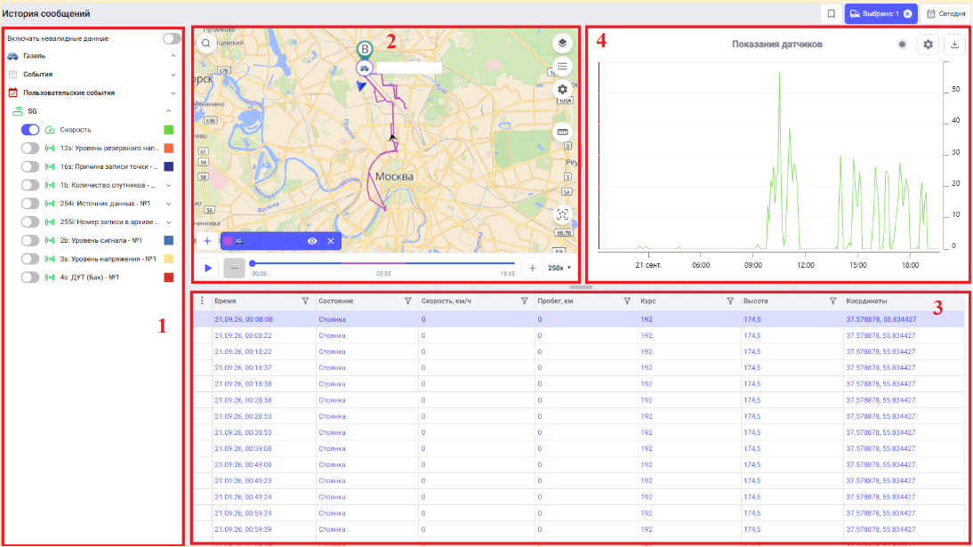The image size is (973, 547).
Task: Close the track chip with X
Action: pyautogui.click(x=331, y=241)
